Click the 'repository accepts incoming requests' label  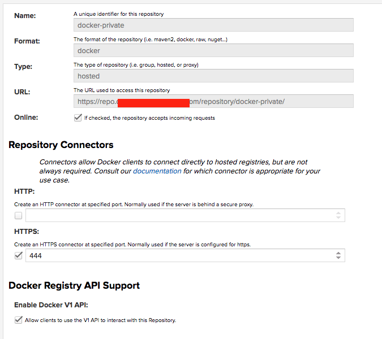coord(149,118)
